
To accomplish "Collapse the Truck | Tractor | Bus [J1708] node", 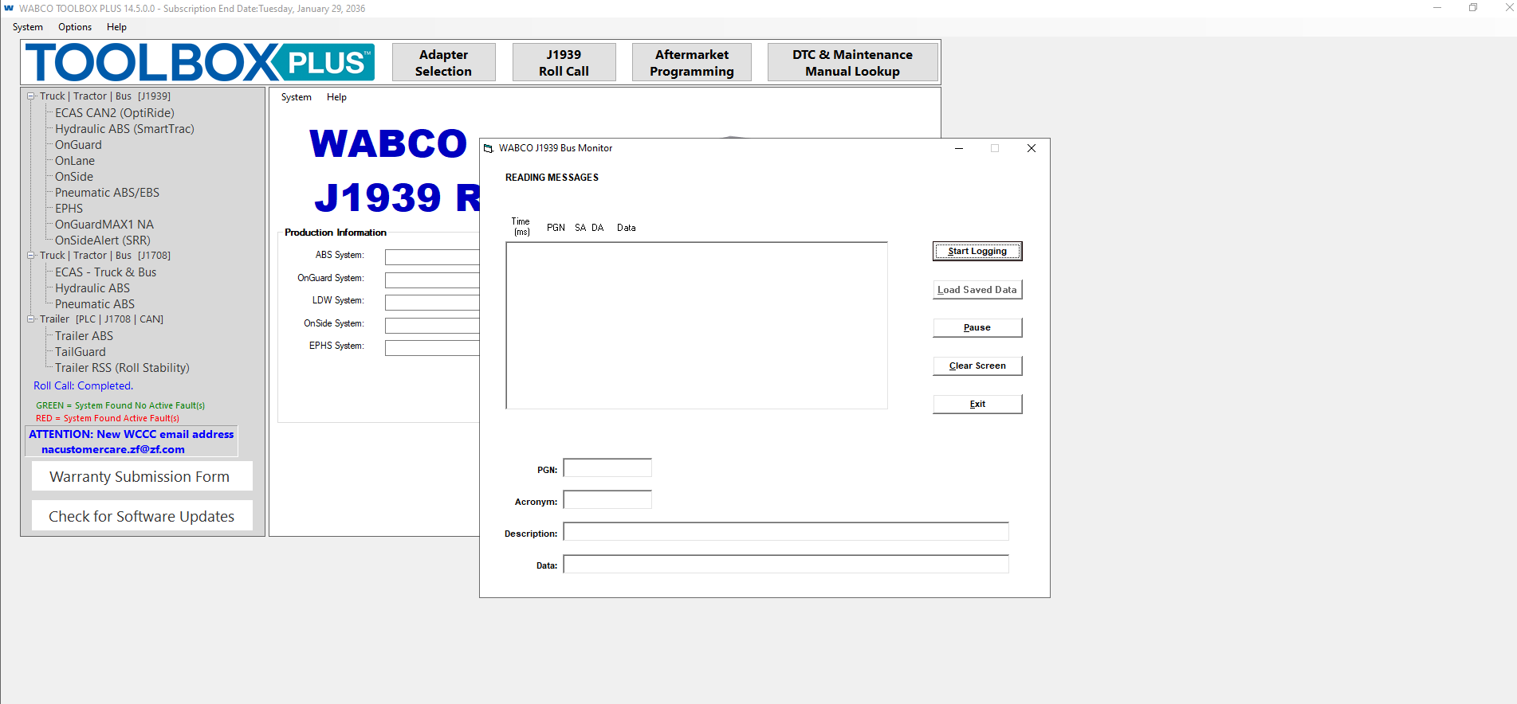I will [31, 256].
